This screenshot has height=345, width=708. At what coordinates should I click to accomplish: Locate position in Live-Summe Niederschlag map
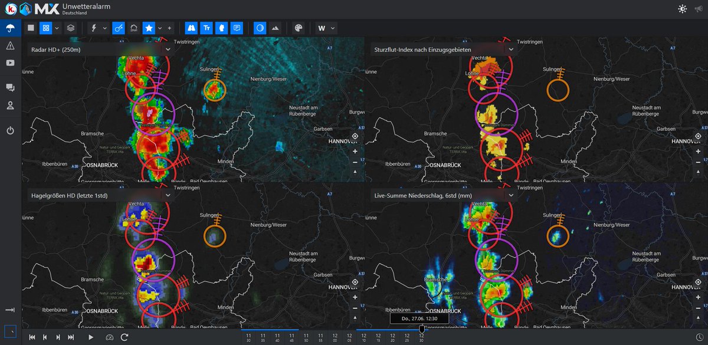click(699, 283)
